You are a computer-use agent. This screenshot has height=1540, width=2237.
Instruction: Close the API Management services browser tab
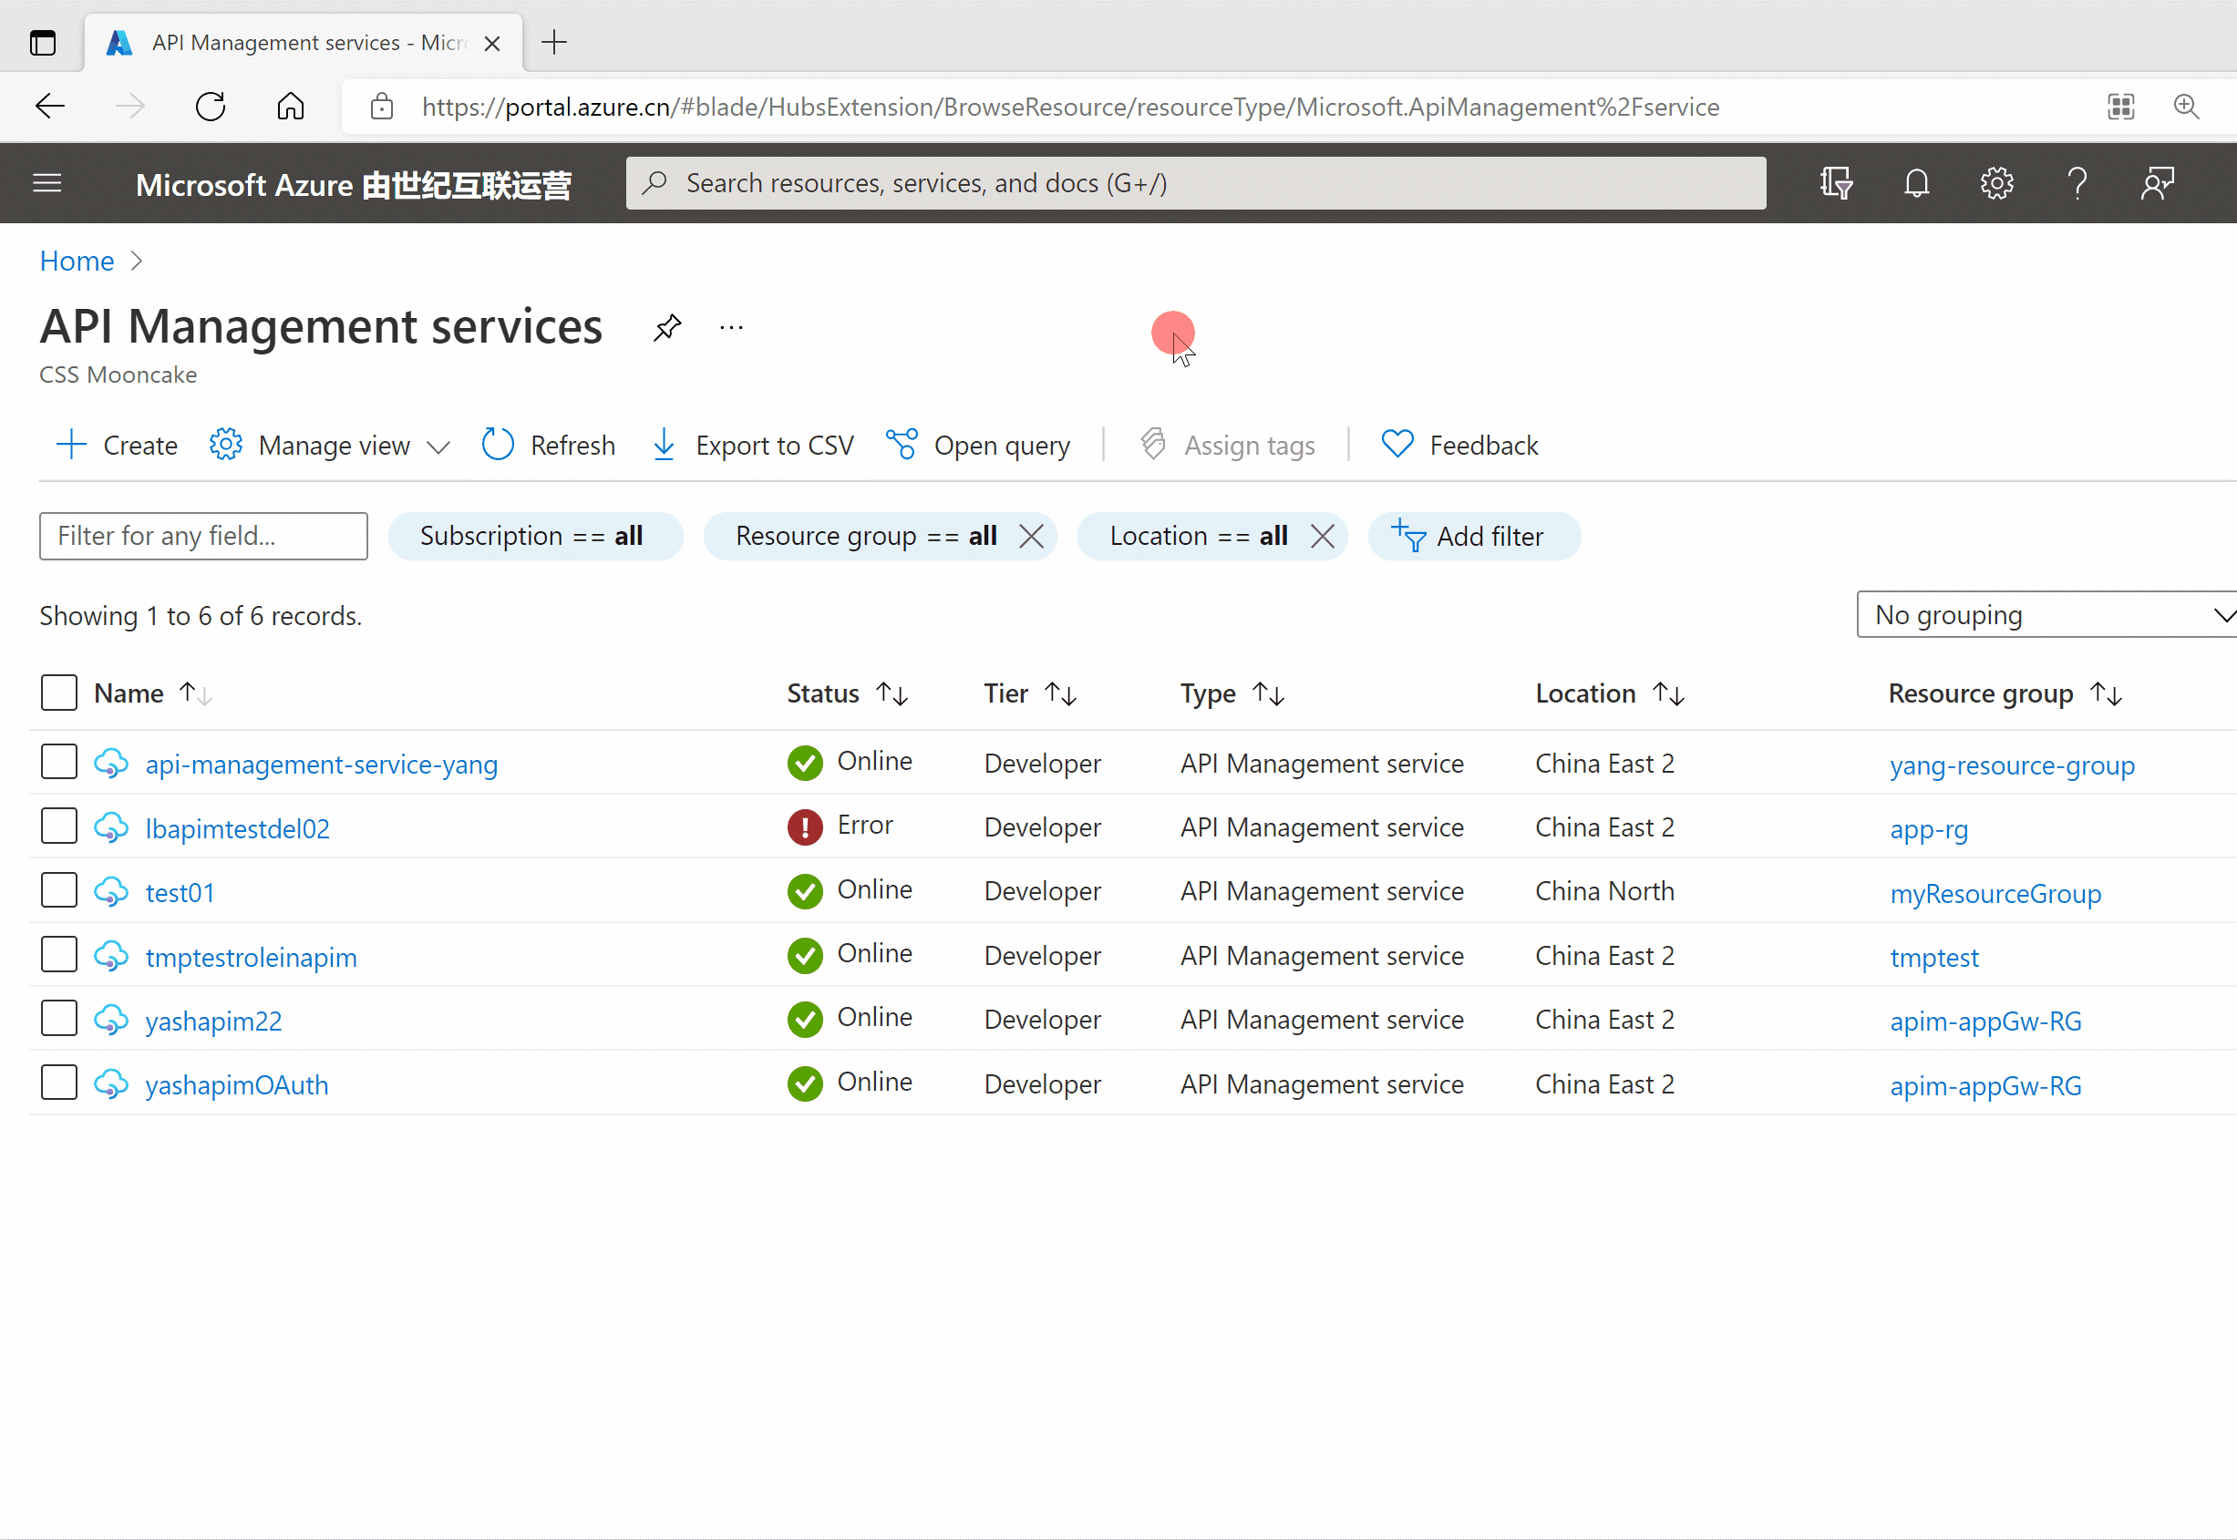492,44
